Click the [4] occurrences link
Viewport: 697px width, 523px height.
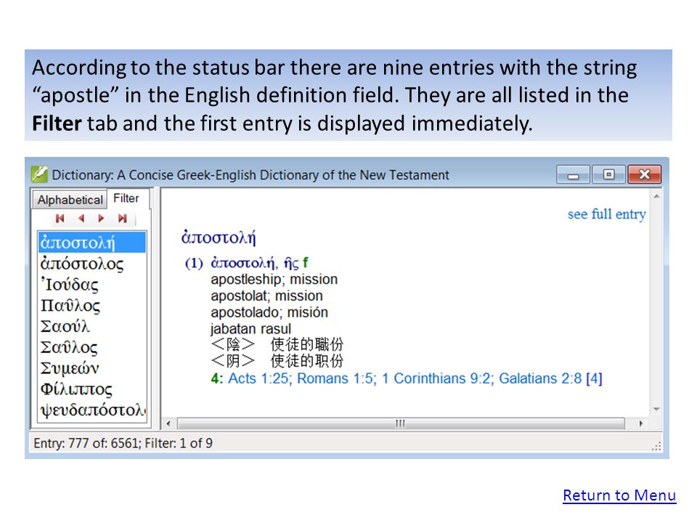pos(594,378)
